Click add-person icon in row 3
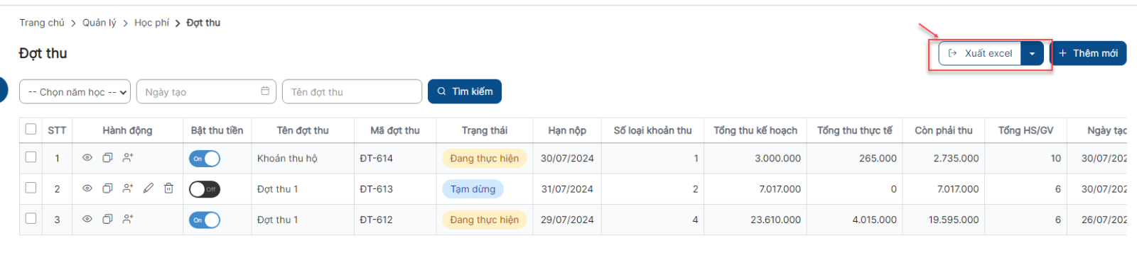This screenshot has height=277, width=1137. pyautogui.click(x=128, y=220)
